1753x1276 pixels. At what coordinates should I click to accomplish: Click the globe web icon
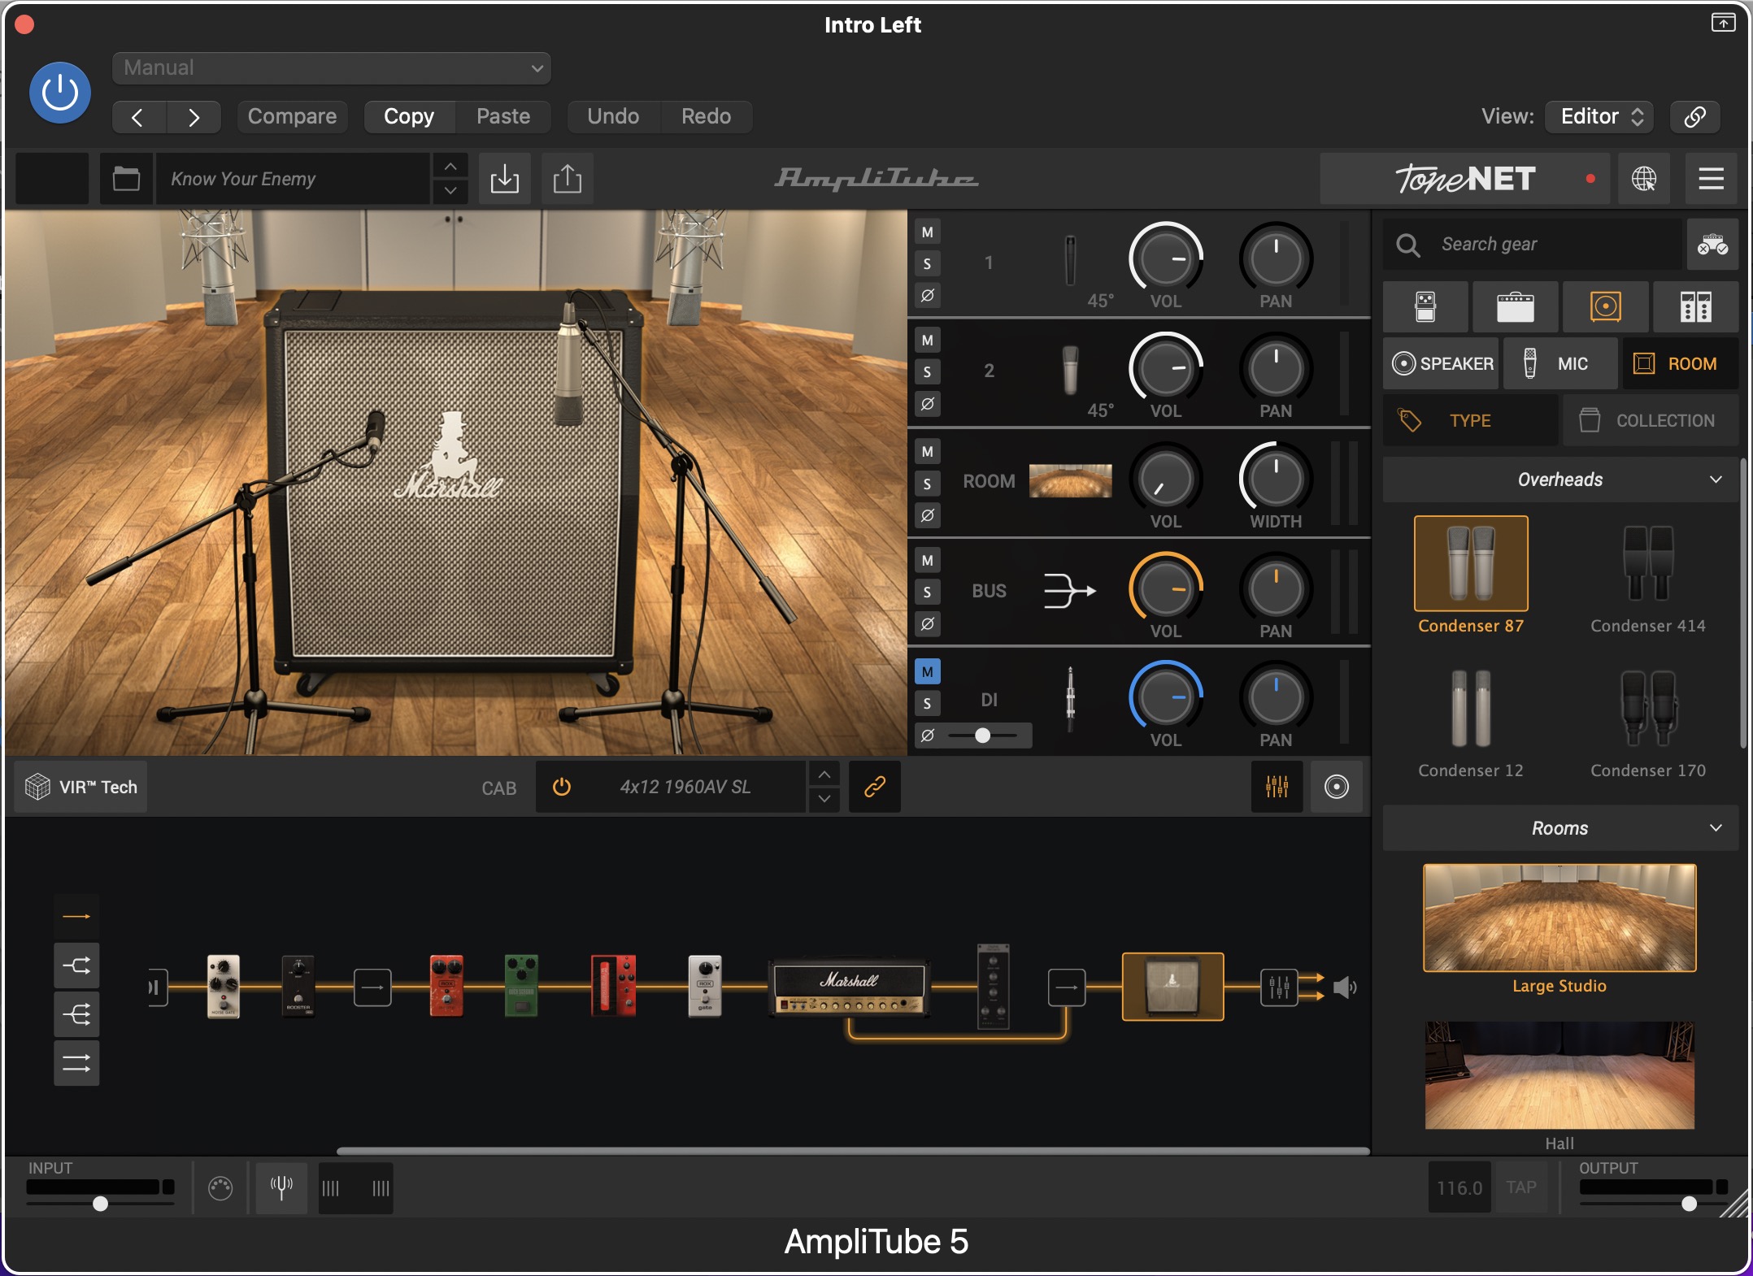pyautogui.click(x=1643, y=179)
